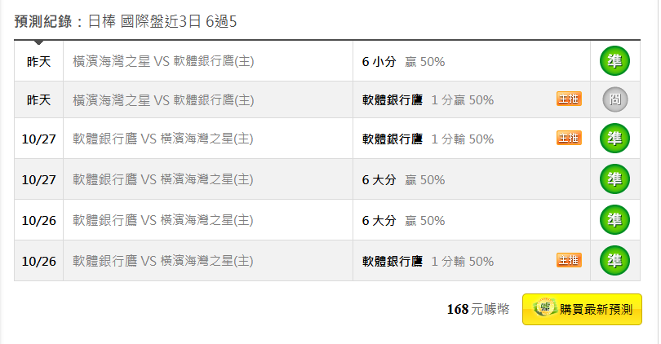Click the 購買最新預測 button
Screen dimensions: 661x344
(582, 310)
